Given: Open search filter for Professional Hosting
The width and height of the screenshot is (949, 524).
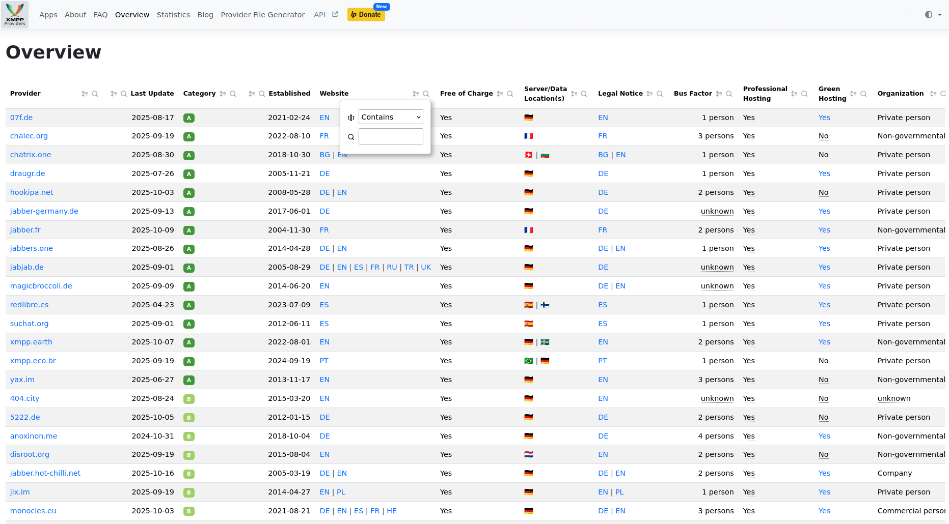Looking at the screenshot, I should (804, 94).
